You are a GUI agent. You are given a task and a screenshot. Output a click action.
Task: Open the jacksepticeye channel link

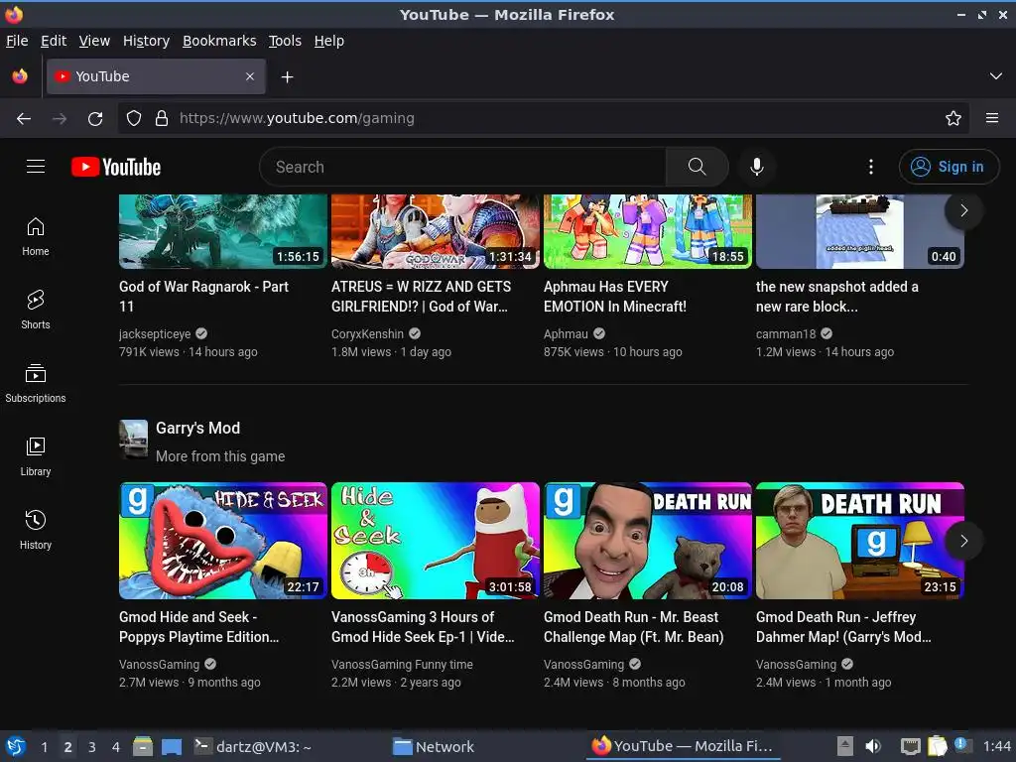[155, 333]
